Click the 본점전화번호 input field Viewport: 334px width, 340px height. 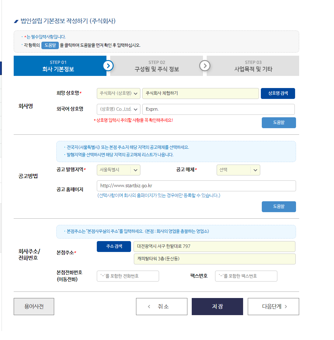[128, 276]
